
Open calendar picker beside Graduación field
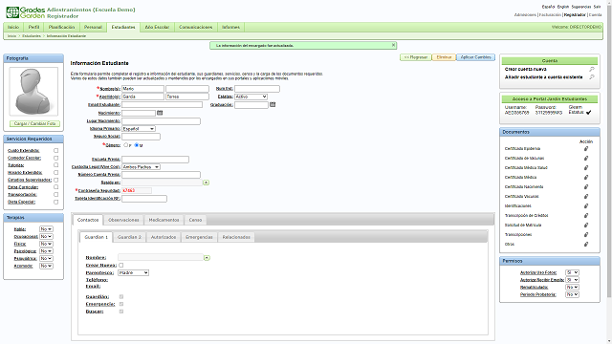point(273,104)
